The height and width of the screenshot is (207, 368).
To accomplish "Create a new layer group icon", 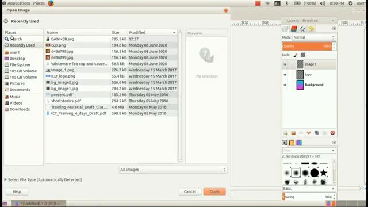I will [293, 133].
